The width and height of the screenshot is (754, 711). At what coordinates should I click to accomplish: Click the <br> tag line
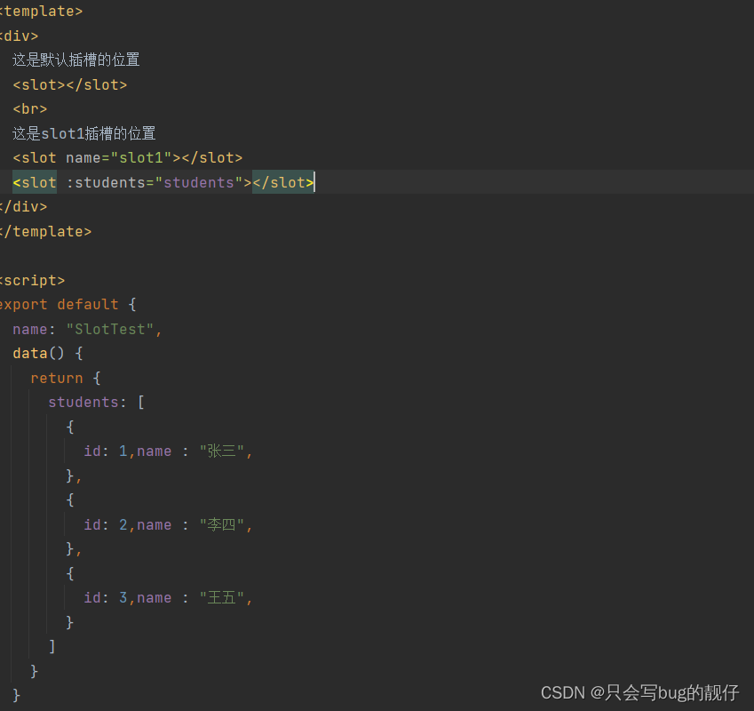pos(30,108)
